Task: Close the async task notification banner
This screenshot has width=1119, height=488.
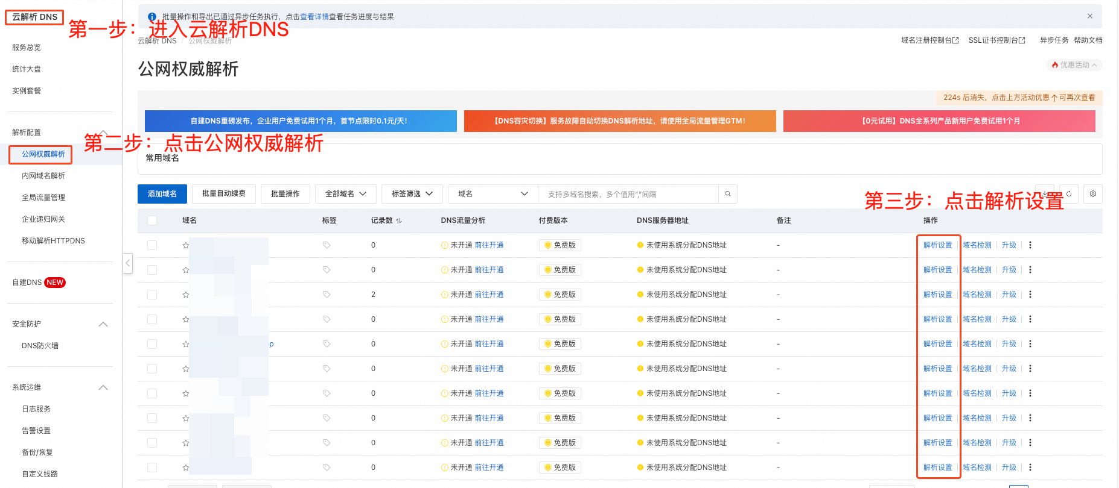Action: tap(1090, 16)
